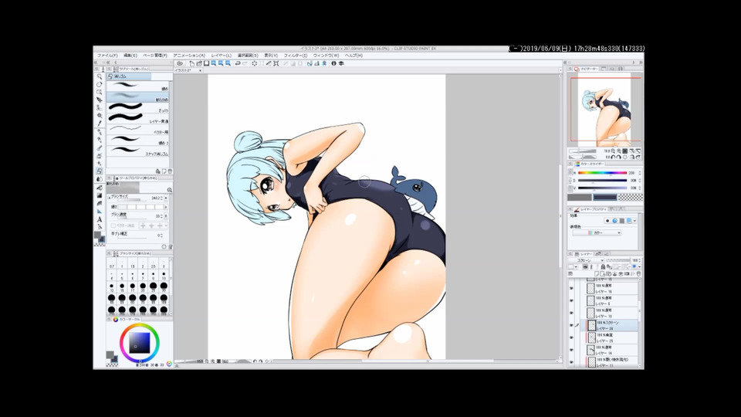Toggle Lock layer icon in Layer panel
The width and height of the screenshot is (741, 417).
click(603, 266)
